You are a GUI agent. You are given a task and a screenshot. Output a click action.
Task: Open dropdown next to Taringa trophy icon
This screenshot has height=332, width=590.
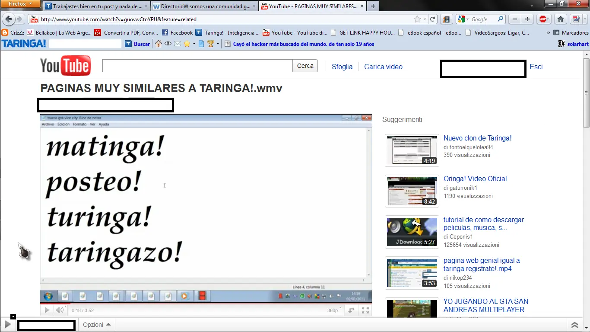218,44
